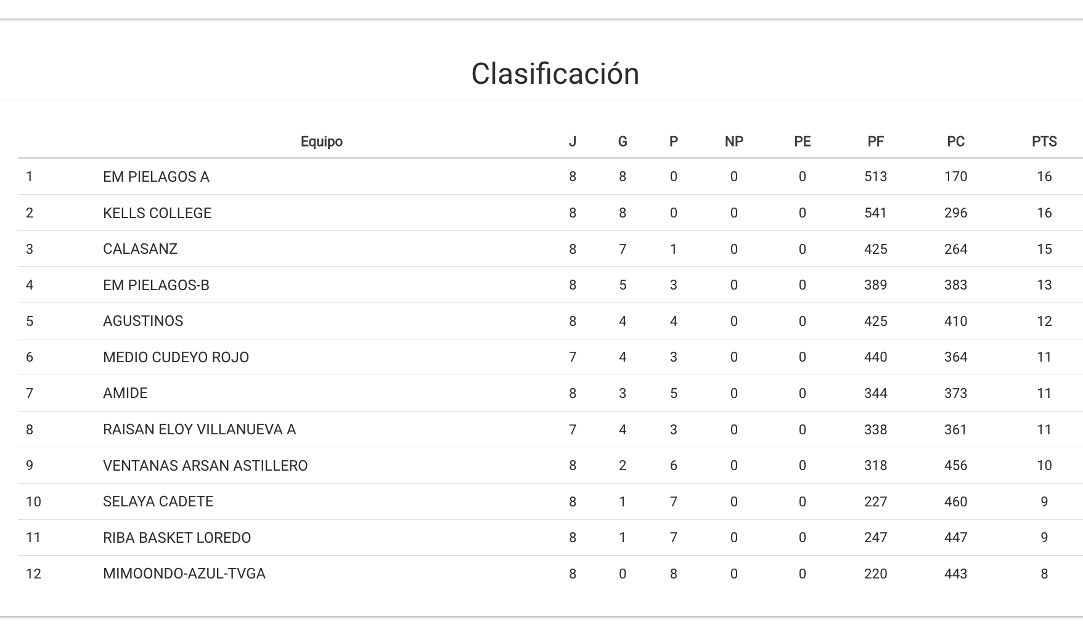1083x637 pixels.
Task: Open RIBA BASKET LOREDO team entry
Action: [x=177, y=538]
